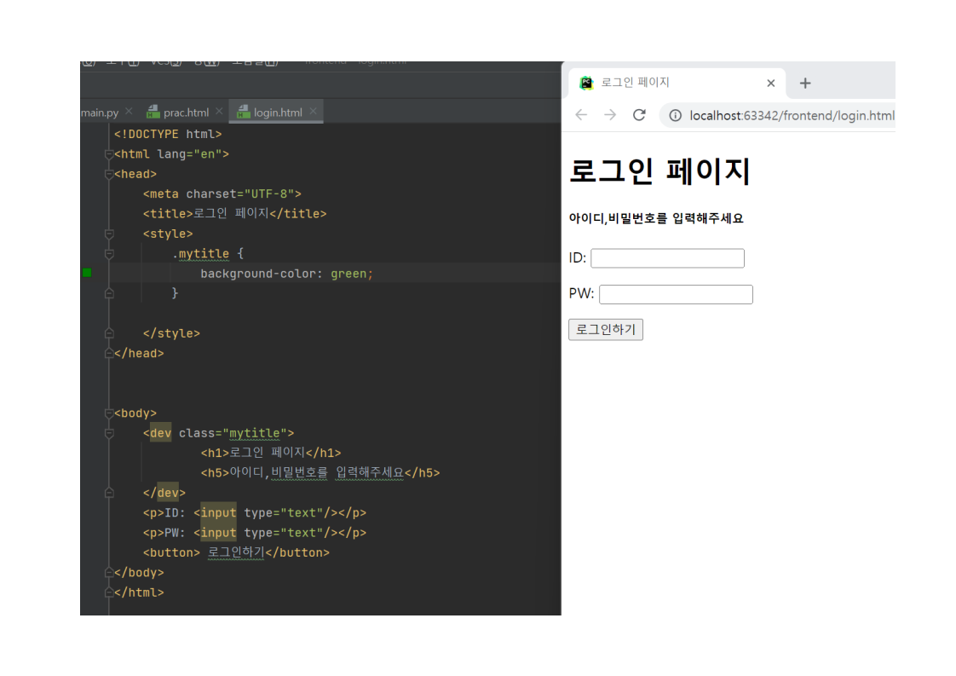
Task: Click the <p>ID: input code line
Action: (x=254, y=512)
